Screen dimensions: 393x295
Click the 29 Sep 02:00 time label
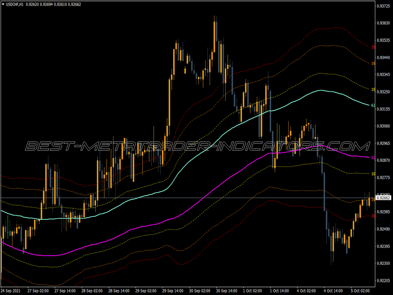(x=146, y=291)
